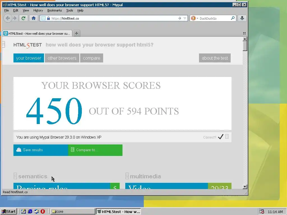Open the 'compare' page tab
This screenshot has width=287, height=215.
(x=92, y=58)
